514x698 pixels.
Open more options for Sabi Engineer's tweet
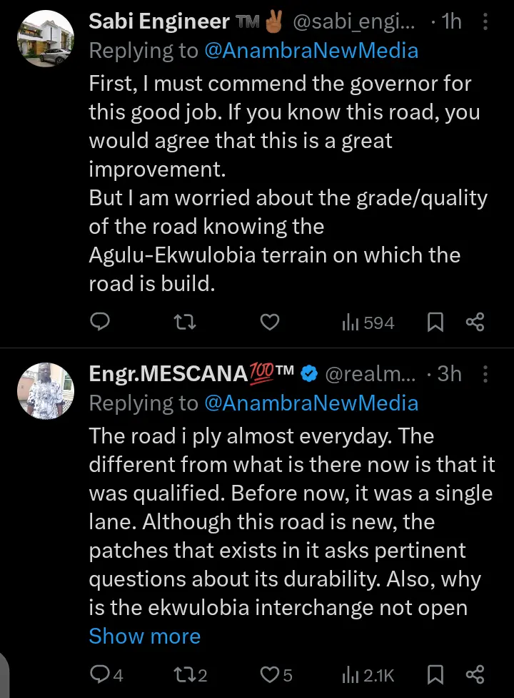pyautogui.click(x=486, y=22)
